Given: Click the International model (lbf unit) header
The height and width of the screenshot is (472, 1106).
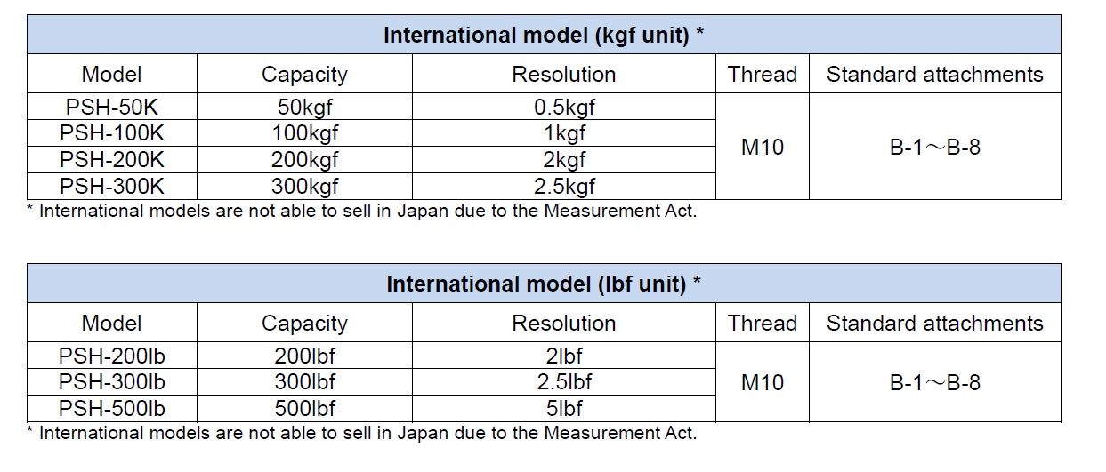Looking at the screenshot, I should coord(544,284).
